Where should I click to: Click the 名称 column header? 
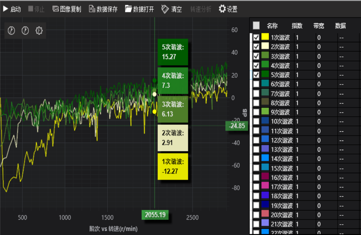272,26
